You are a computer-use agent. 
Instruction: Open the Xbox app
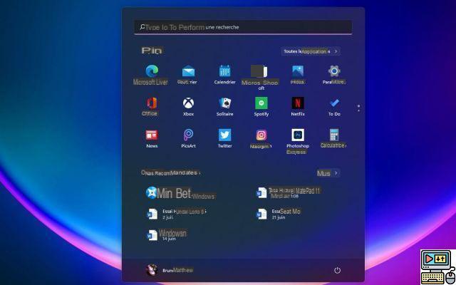(x=188, y=103)
